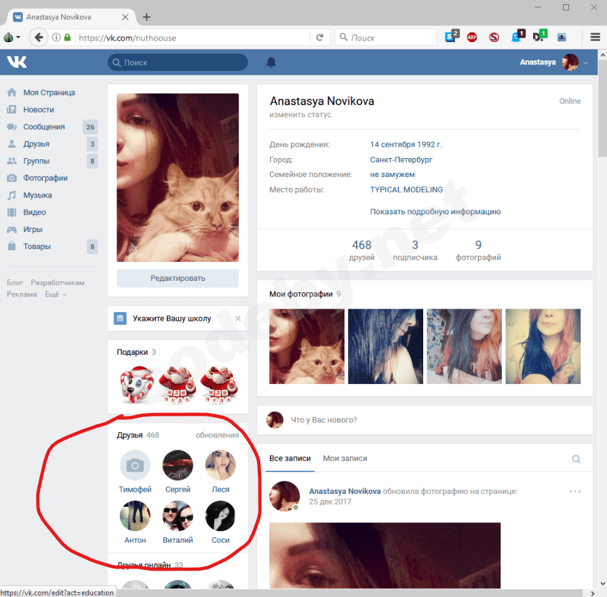Click the 'Что у Вас нового?' post field

tap(425, 420)
